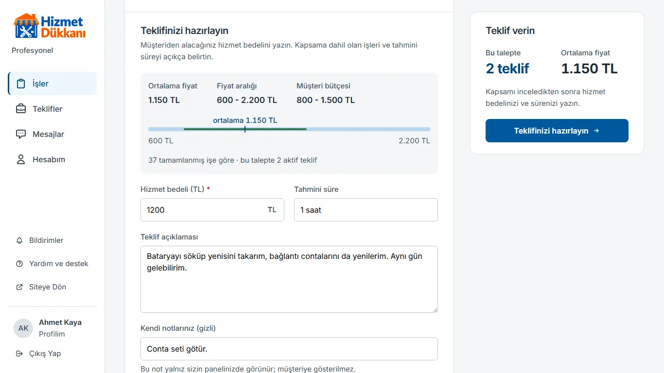Screen dimensions: 664x373
Task: Click the '2 teklif' count in side card
Action: click(x=507, y=68)
